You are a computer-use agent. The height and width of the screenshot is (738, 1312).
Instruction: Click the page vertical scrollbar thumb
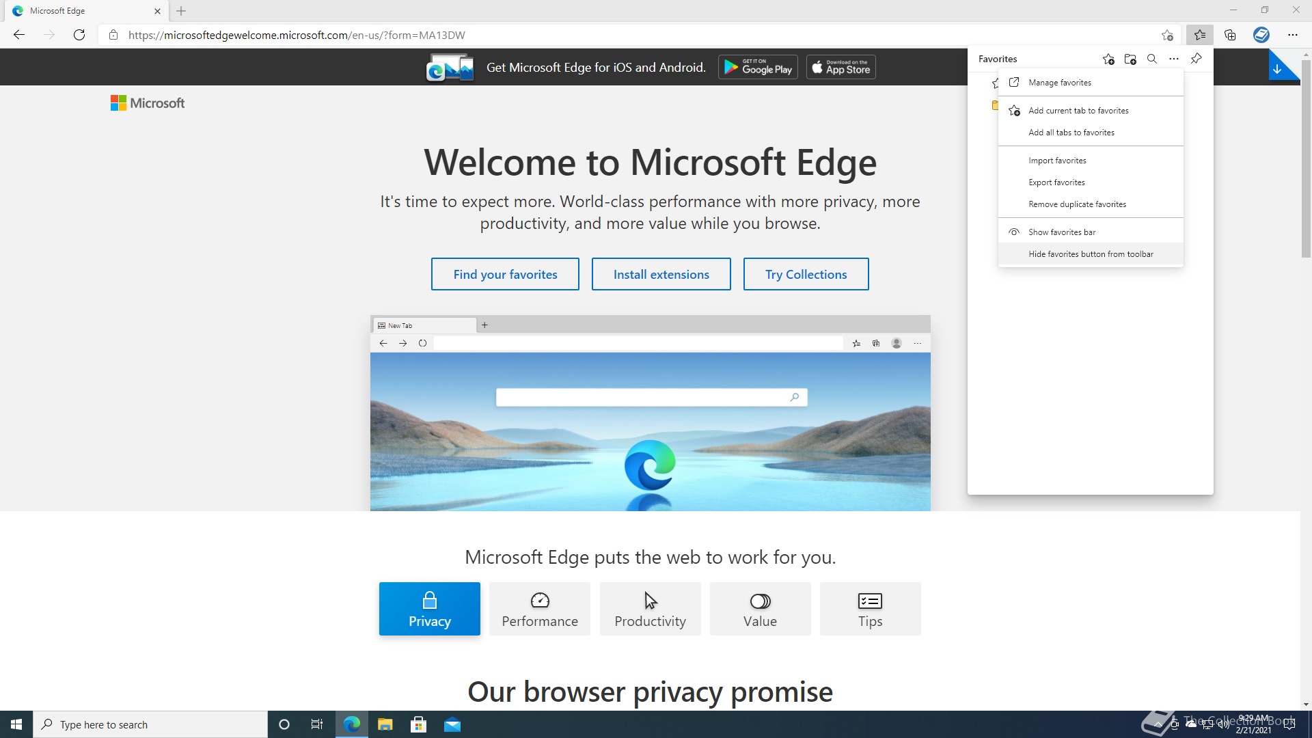tap(1306, 157)
